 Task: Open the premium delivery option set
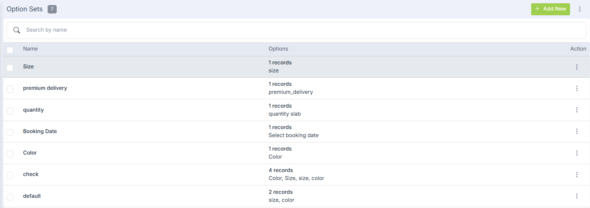tap(45, 88)
